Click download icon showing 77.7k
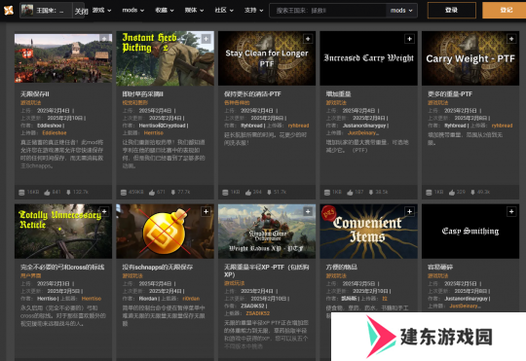Image resolution: width=526 pixels, height=361 pixels. coord(173,193)
